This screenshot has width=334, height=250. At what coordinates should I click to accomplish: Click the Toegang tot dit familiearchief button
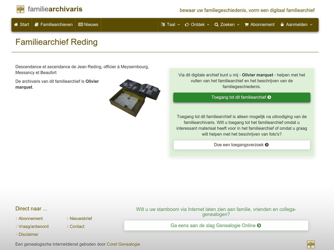(241, 97)
